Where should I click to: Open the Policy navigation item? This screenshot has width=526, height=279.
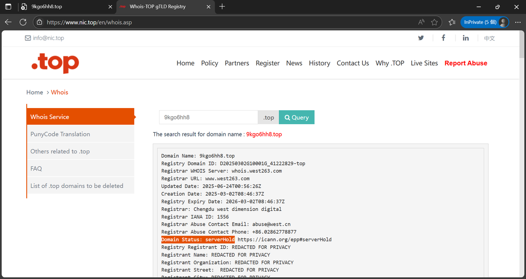coord(210,63)
